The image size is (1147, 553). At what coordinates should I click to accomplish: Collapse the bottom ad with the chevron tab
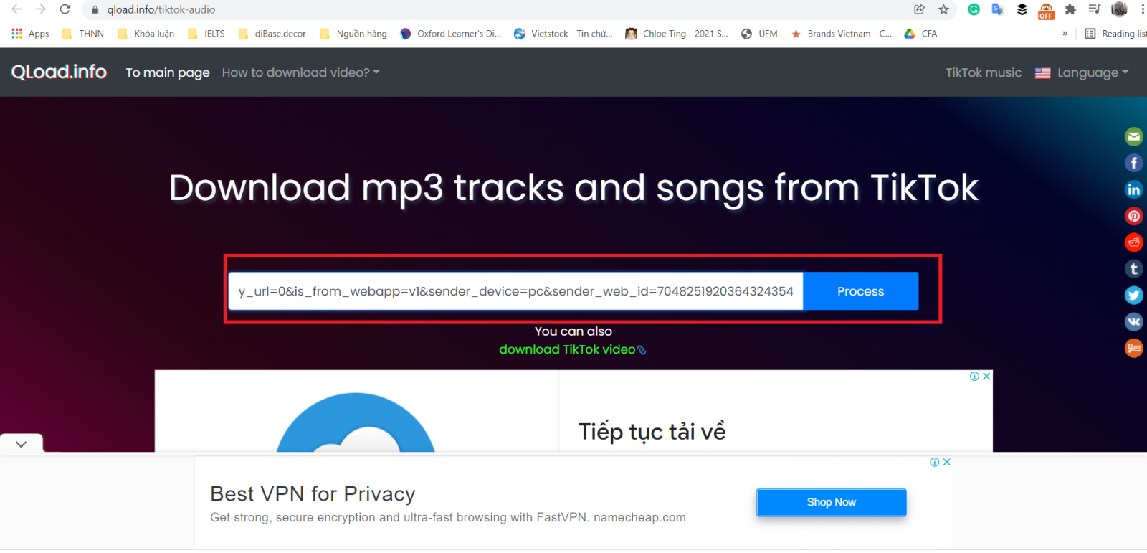[22, 444]
